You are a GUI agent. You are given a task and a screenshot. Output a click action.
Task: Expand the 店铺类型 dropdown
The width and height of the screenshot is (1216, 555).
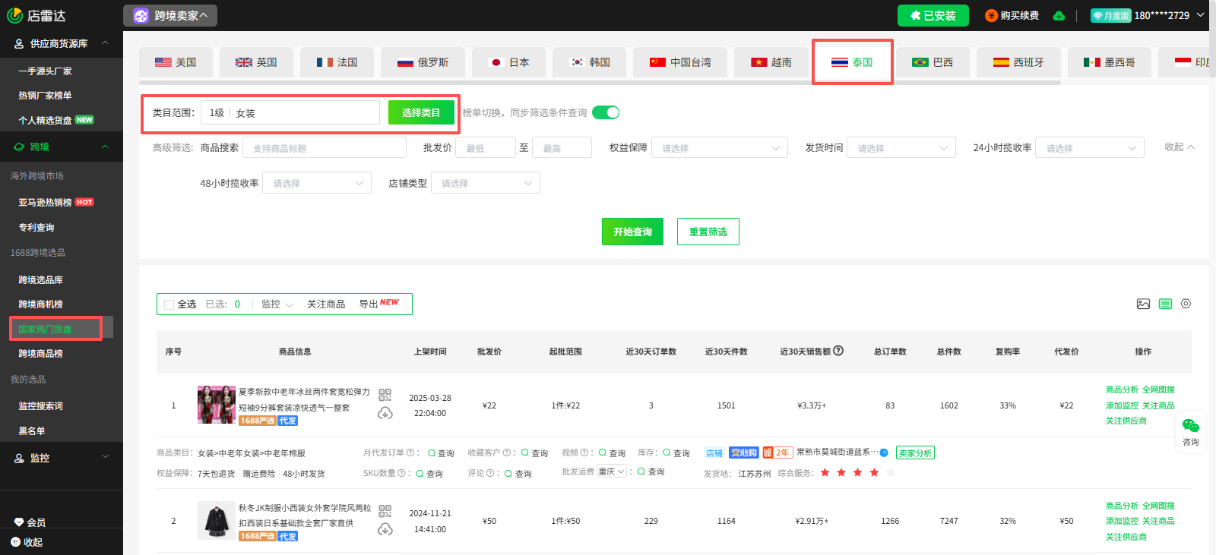pyautogui.click(x=485, y=183)
